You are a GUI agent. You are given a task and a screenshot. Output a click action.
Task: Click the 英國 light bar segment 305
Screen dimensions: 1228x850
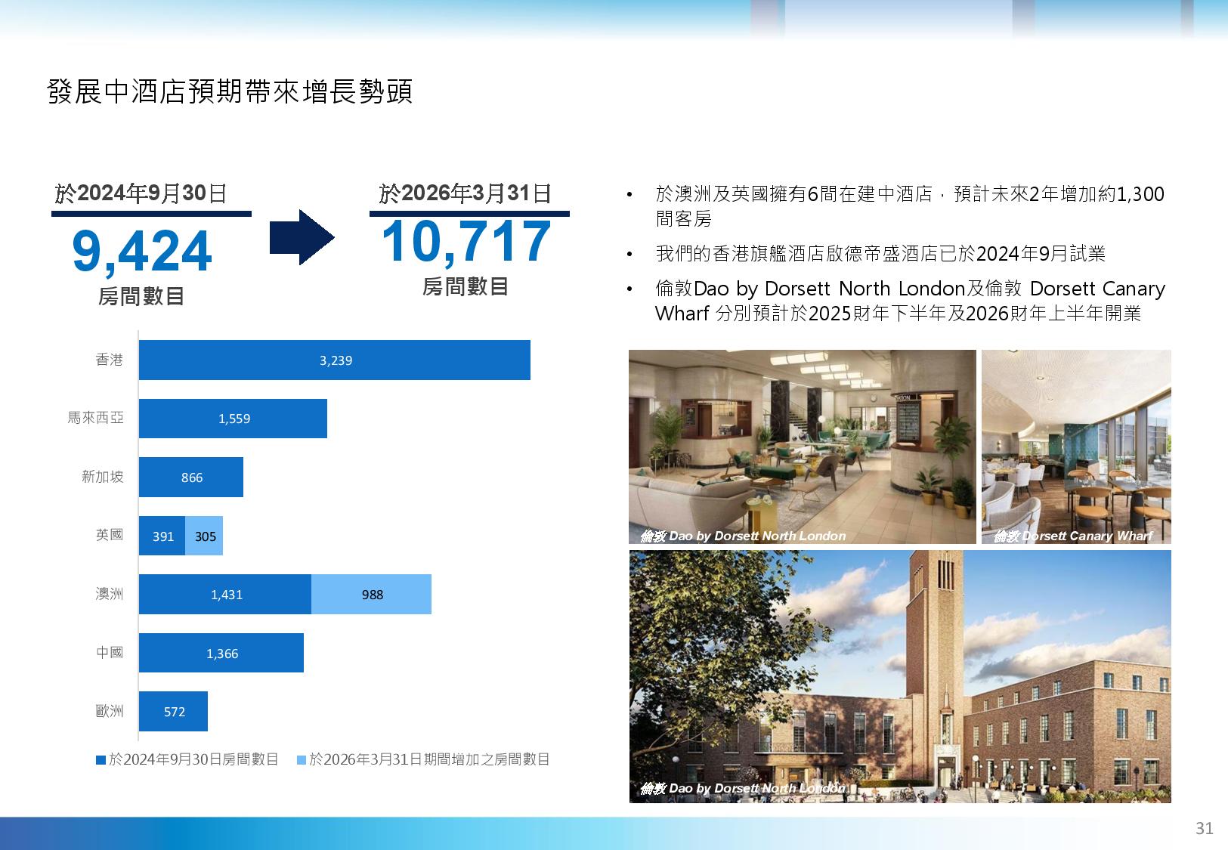(204, 536)
